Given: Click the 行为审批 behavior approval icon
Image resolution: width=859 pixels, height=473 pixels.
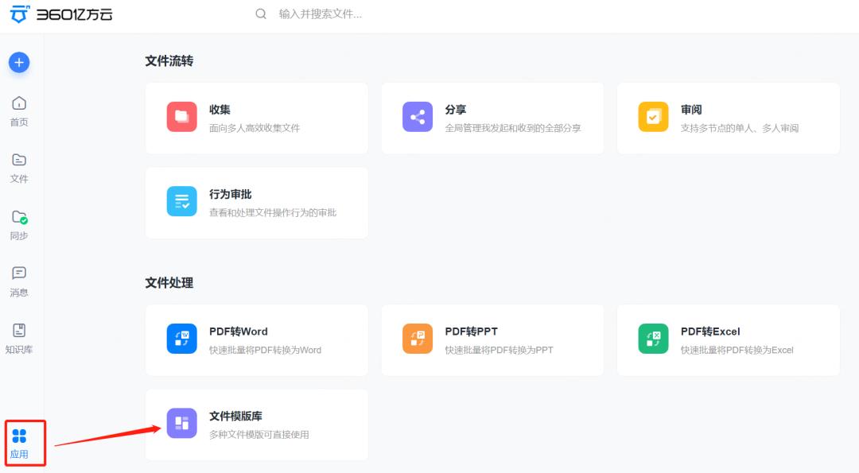Looking at the screenshot, I should click(x=181, y=201).
